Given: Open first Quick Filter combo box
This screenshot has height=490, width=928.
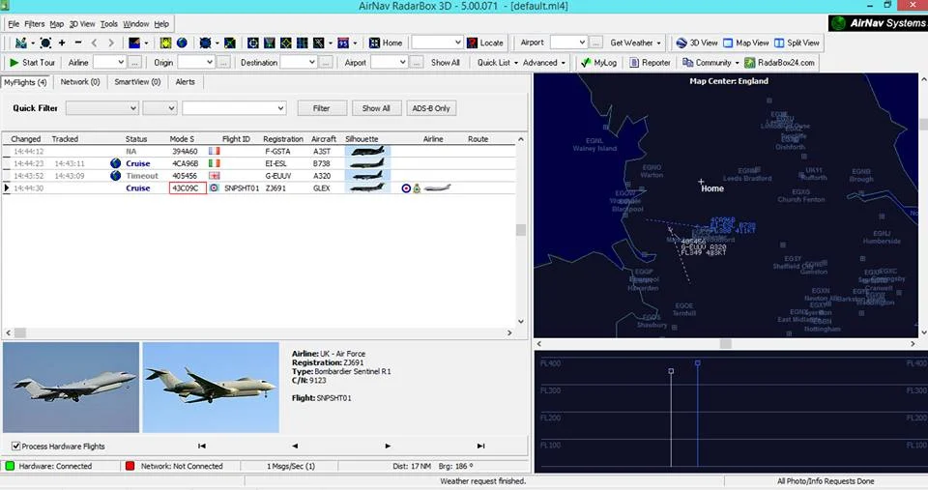Looking at the screenshot, I should 102,108.
